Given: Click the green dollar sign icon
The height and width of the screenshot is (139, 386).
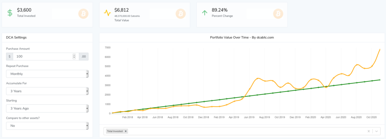Looking at the screenshot, I should pos(10,13).
